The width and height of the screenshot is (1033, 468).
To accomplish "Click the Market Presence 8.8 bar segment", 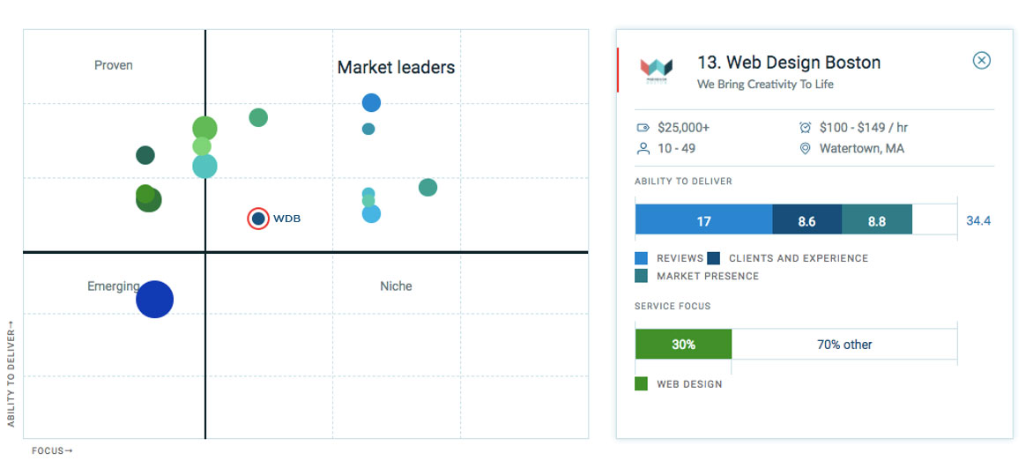I will click(x=877, y=219).
